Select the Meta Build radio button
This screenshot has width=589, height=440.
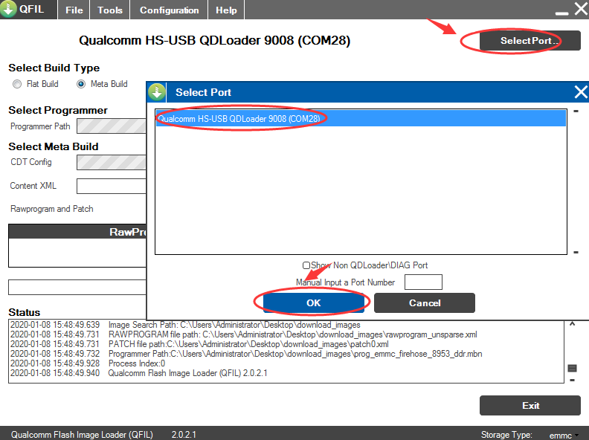[x=81, y=84]
